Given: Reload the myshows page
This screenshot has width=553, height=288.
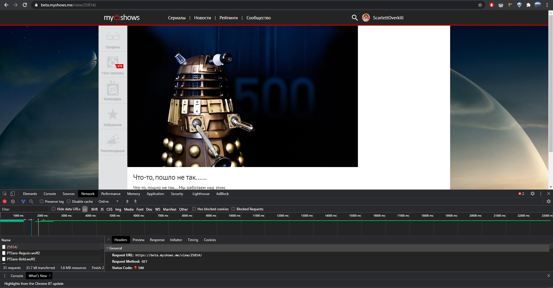Looking at the screenshot, I should coord(25,5).
